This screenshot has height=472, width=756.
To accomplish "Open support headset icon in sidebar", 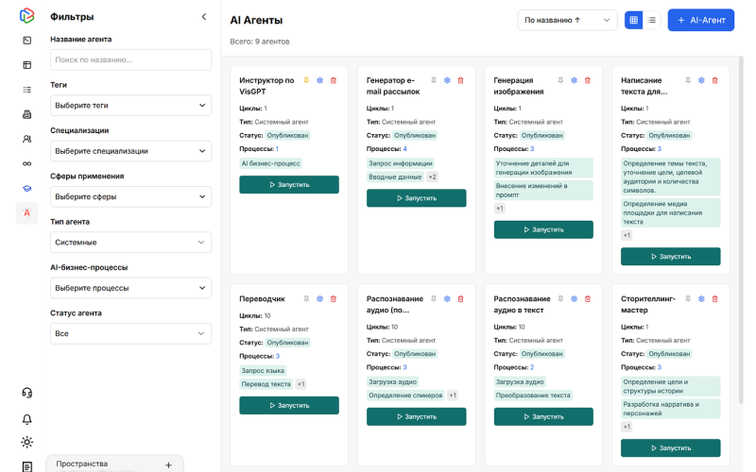I will [26, 393].
